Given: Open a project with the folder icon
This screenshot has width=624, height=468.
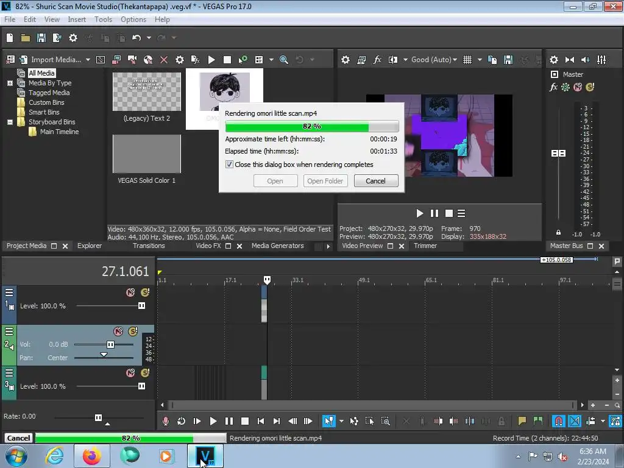Looking at the screenshot, I should 26,38.
